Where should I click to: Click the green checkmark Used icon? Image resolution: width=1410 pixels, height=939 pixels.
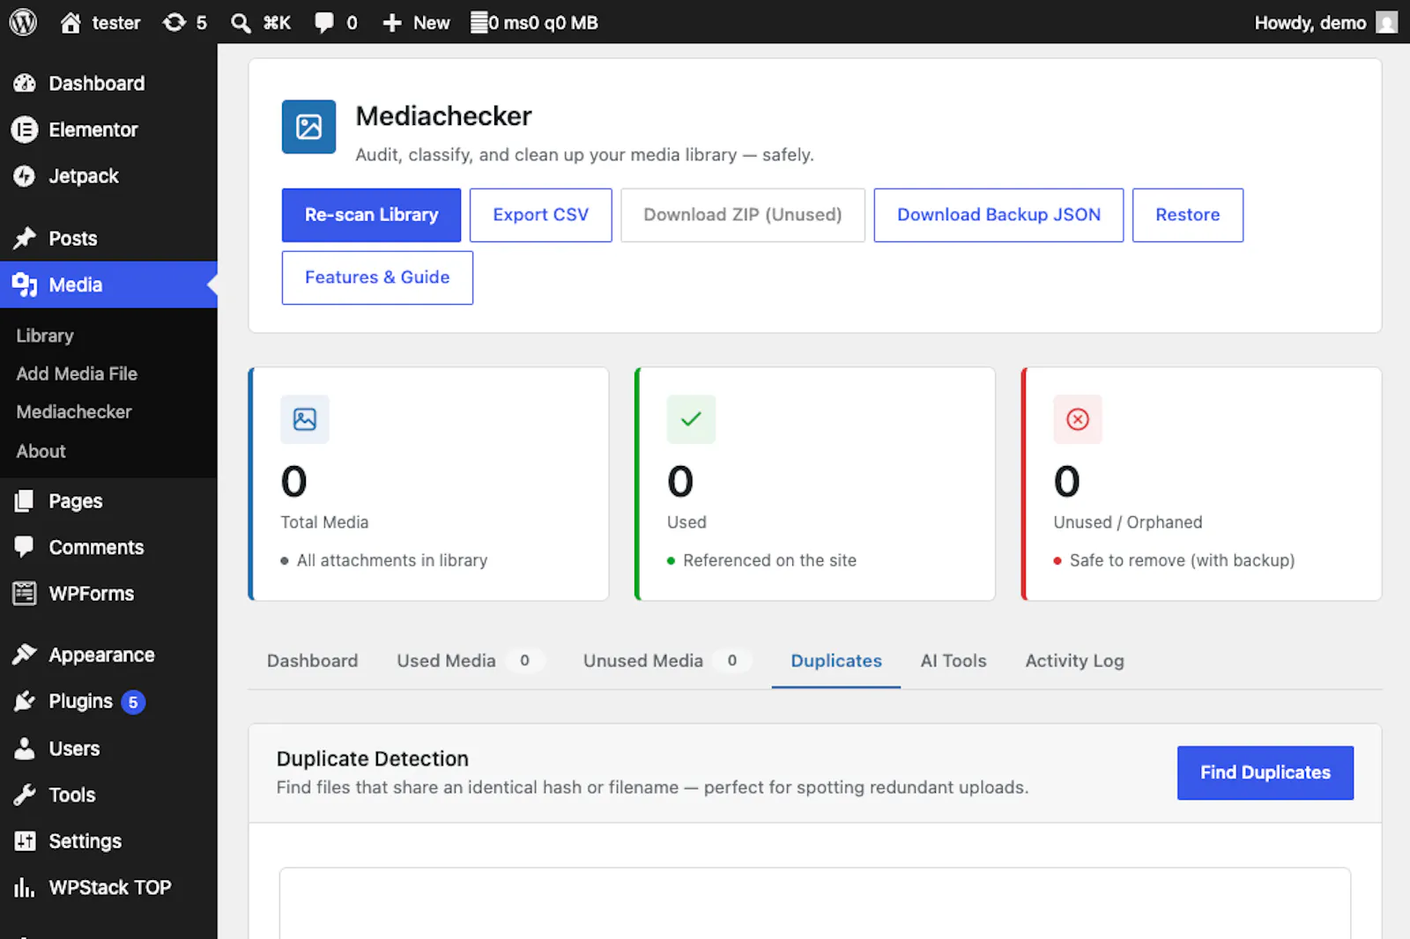coord(691,419)
